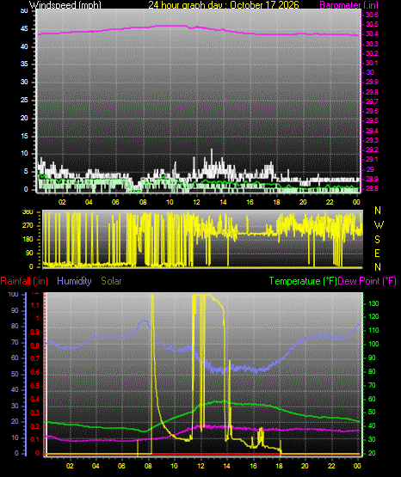Click the 360 degree wind direction label
The width and height of the screenshot is (401, 477).
28,212
